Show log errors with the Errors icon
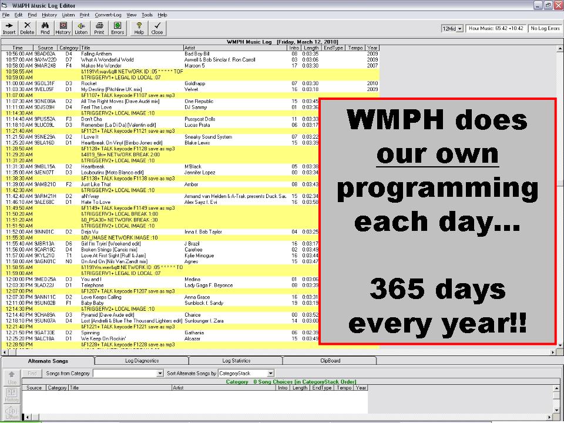564x423 pixels. tap(117, 28)
